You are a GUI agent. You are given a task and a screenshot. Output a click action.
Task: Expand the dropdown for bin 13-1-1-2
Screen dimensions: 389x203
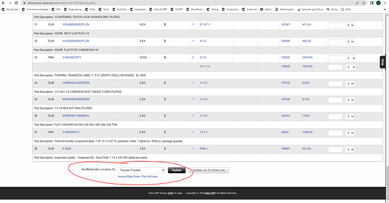pyautogui.click(x=350, y=67)
